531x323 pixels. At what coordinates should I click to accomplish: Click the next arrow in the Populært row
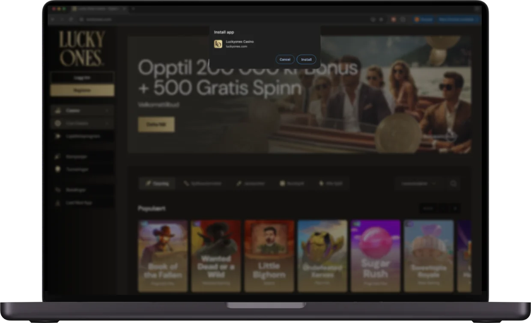pyautogui.click(x=455, y=209)
